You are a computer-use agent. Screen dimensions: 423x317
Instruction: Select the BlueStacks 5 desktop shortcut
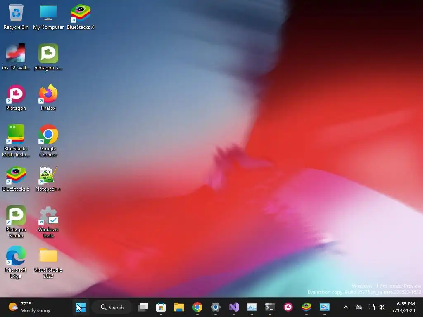coord(16,179)
